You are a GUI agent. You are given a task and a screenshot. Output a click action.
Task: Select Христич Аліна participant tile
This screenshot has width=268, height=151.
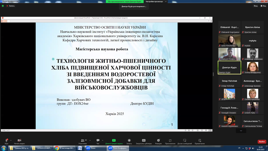tap(252, 27)
